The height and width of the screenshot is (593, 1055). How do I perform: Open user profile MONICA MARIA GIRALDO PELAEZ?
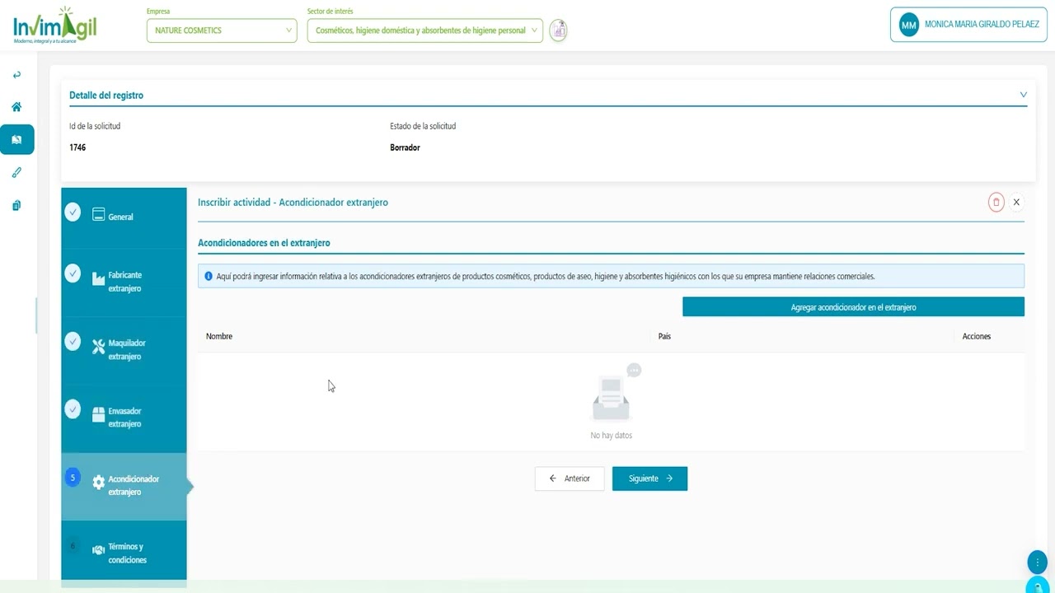pyautogui.click(x=968, y=25)
